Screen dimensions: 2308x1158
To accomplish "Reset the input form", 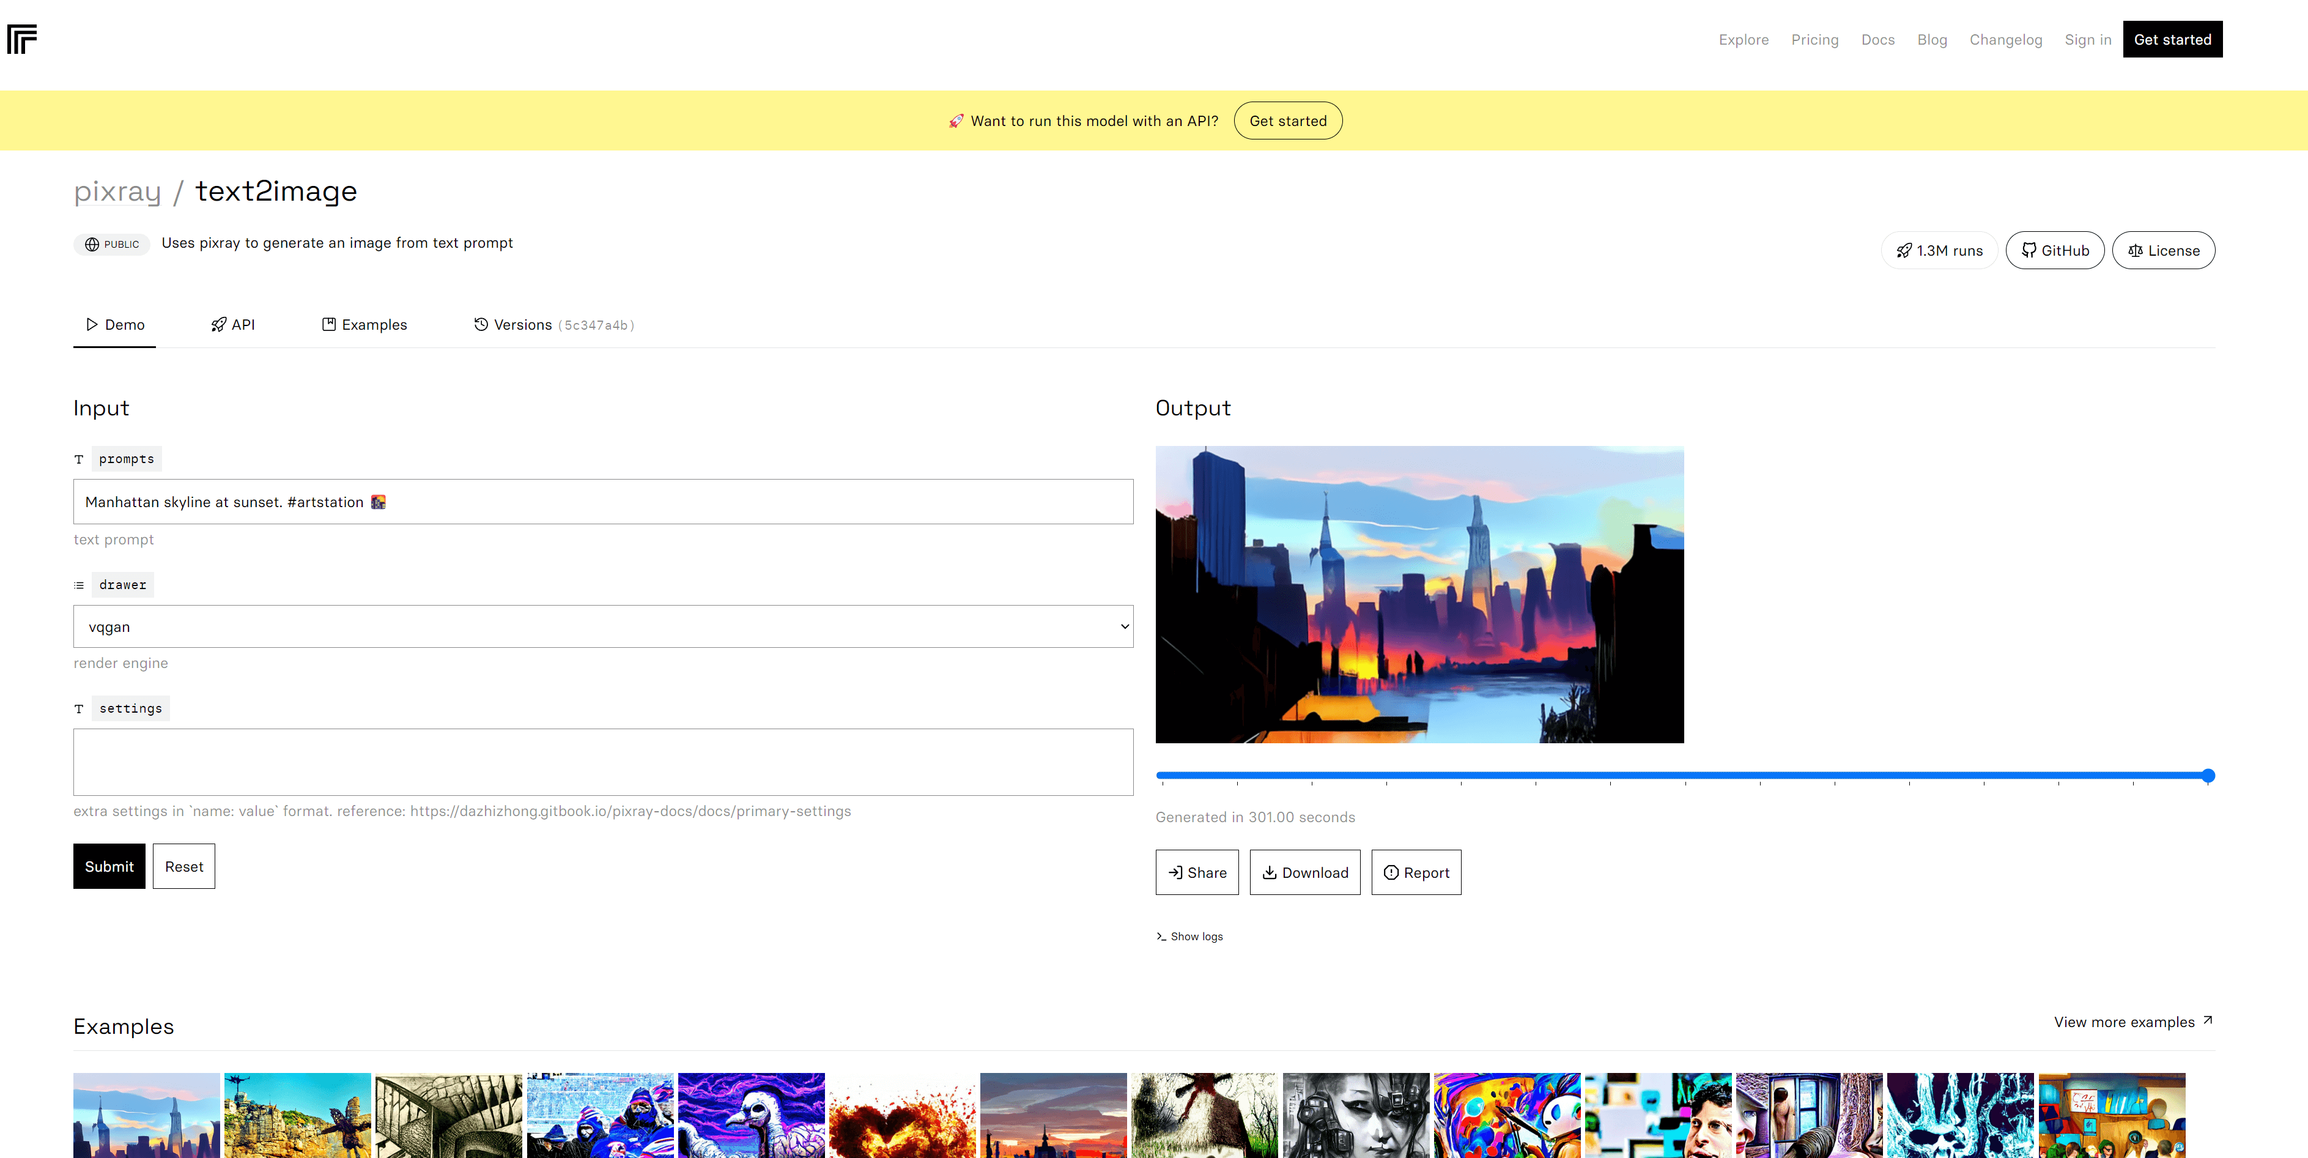I will (x=183, y=866).
